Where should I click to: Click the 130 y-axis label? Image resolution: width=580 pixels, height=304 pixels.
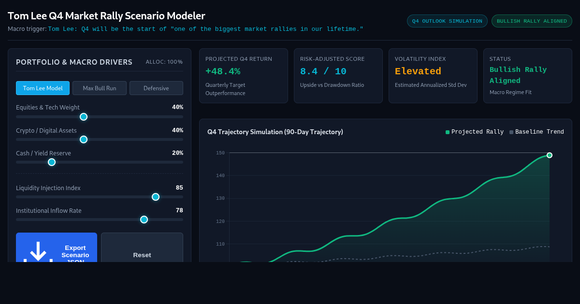[x=220, y=198]
